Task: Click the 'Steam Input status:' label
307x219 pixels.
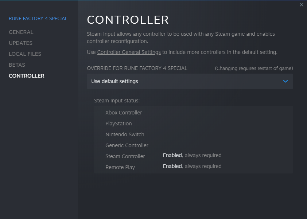Action: 117,101
